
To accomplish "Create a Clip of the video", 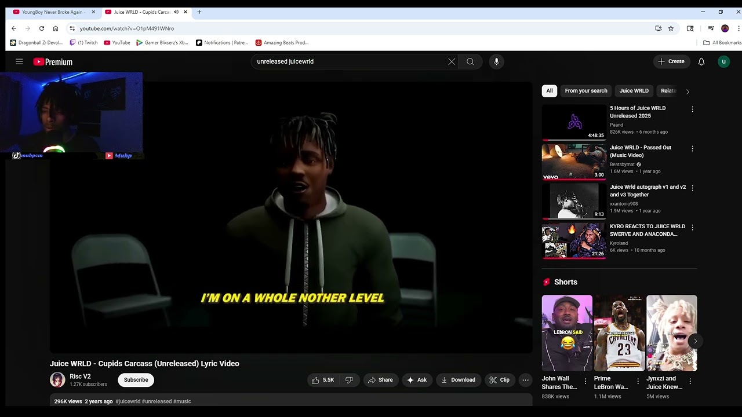I will (x=499, y=380).
